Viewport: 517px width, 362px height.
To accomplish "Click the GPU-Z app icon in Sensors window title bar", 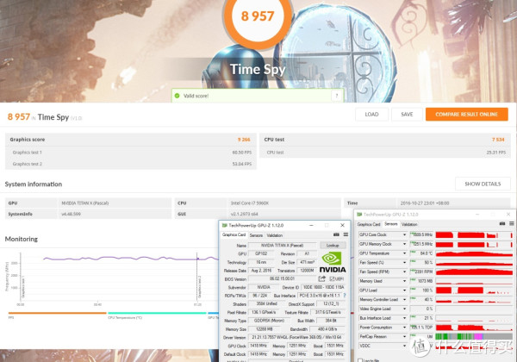I will pyautogui.click(x=359, y=215).
